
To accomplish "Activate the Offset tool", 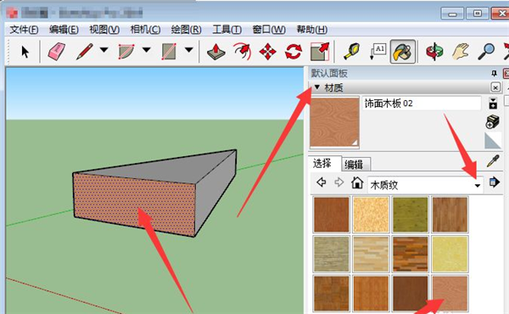I will point(242,51).
